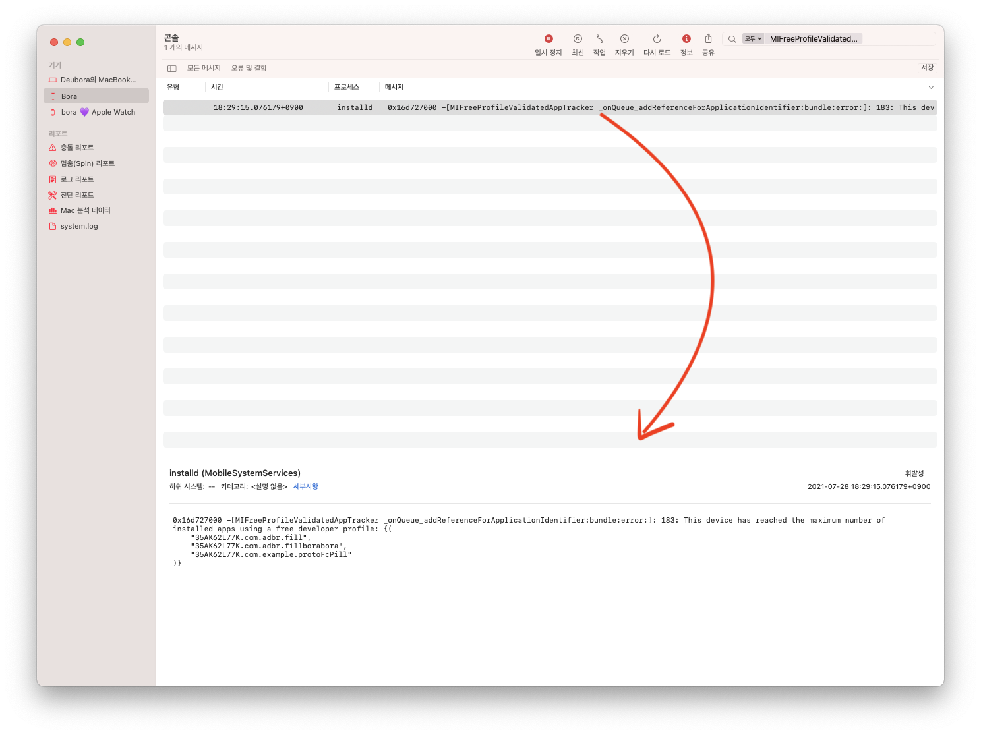
Task: Click the Details (세부사항) link
Action: click(306, 486)
